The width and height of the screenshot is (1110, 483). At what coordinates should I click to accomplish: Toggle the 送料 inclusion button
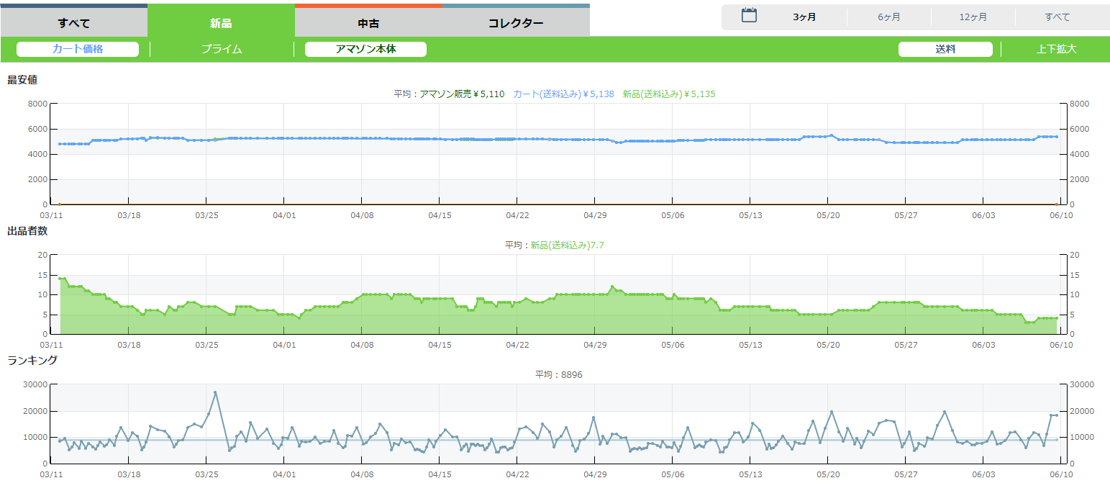point(945,49)
